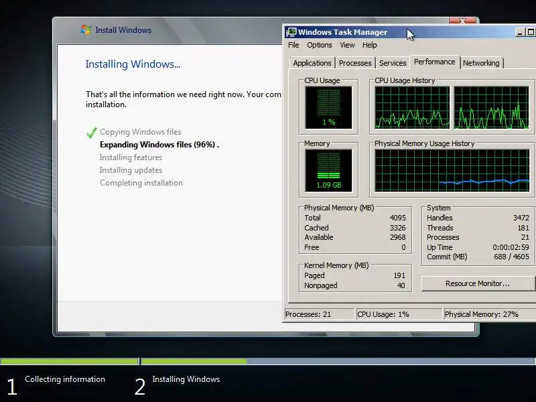Click the Installing updates step
This screenshot has height=402, width=536.
(131, 170)
